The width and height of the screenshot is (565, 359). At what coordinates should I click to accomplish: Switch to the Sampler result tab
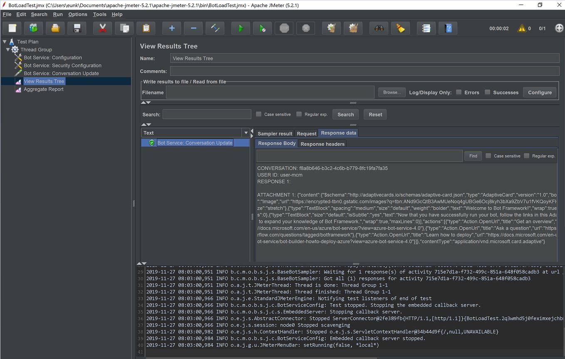275,134
